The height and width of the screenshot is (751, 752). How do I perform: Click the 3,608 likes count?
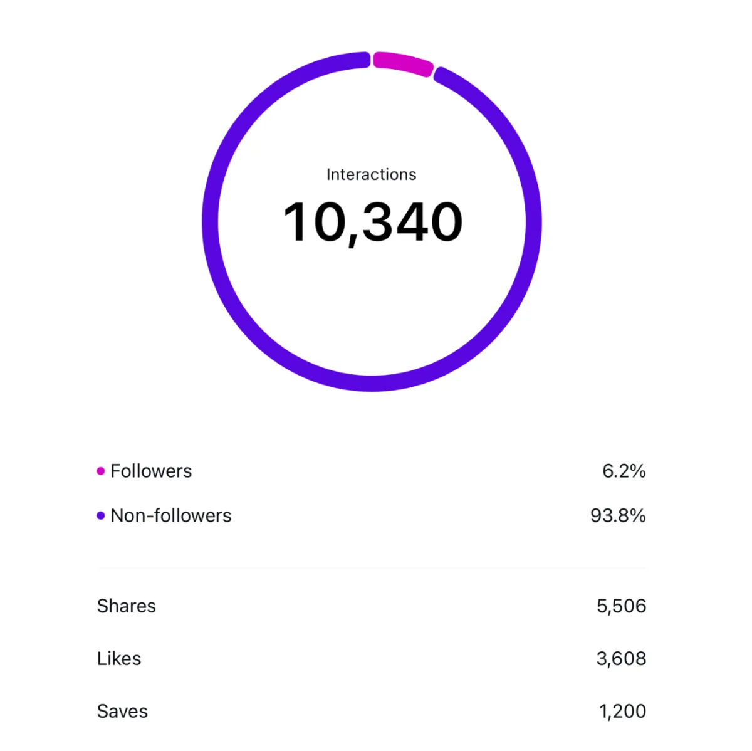pyautogui.click(x=621, y=658)
